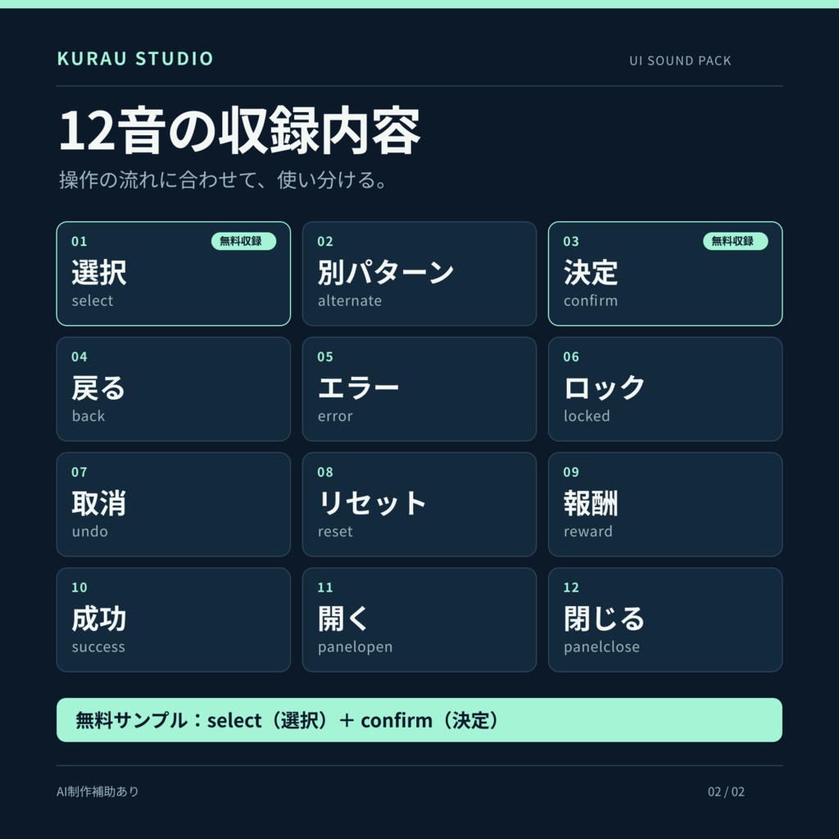The height and width of the screenshot is (839, 839).
Task: Click the UI SOUND PACK label
Action: (680, 61)
